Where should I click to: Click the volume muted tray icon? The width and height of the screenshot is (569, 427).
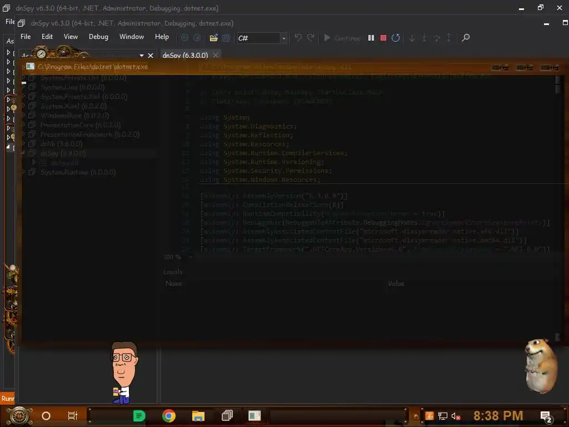click(x=456, y=416)
